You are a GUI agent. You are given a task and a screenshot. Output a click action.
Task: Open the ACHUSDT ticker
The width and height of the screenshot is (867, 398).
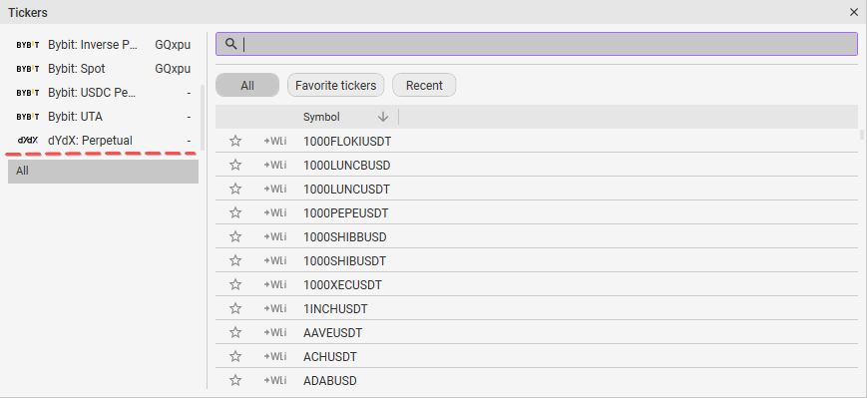[x=330, y=357]
